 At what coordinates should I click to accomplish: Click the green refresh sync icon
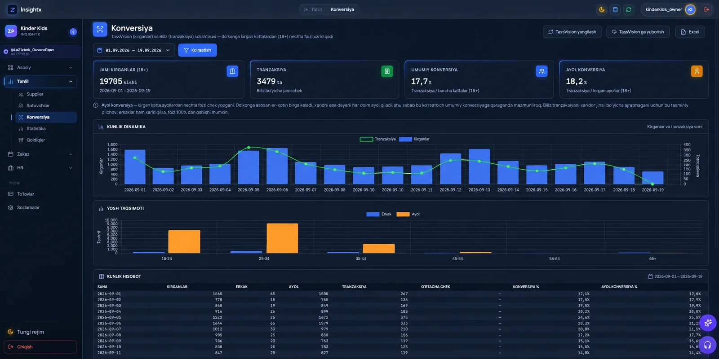tap(629, 9)
